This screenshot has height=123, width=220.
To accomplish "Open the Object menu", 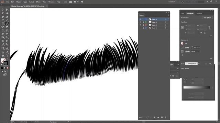I will 19,2.
